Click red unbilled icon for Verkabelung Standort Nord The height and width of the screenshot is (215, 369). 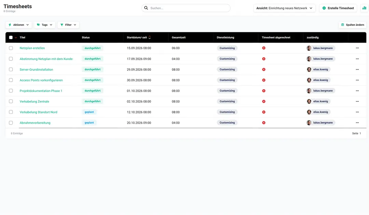[x=264, y=112]
